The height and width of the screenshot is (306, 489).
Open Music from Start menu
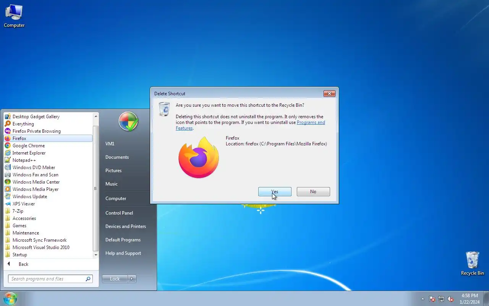tap(112, 184)
